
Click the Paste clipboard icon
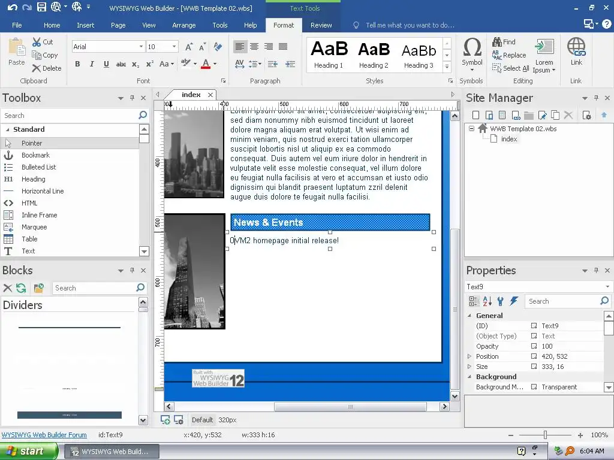point(17,47)
